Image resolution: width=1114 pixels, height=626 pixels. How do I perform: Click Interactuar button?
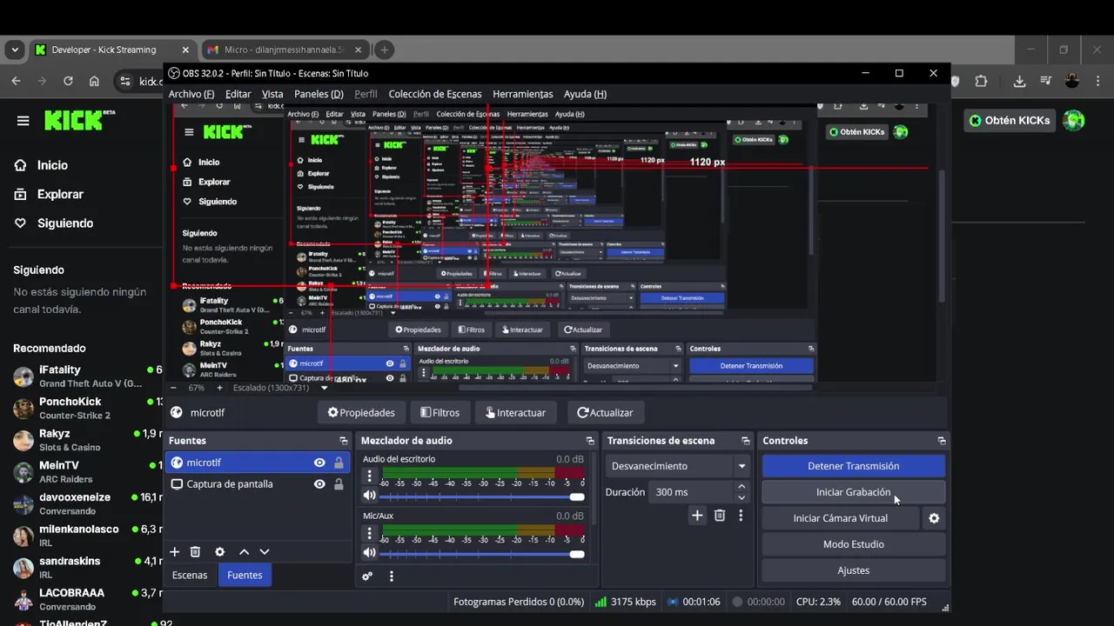(516, 412)
